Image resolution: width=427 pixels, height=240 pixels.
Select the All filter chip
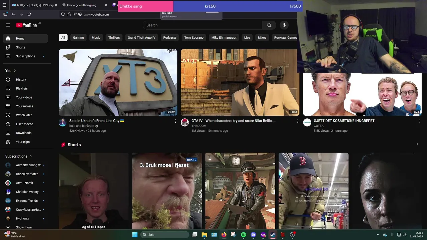[x=63, y=38]
